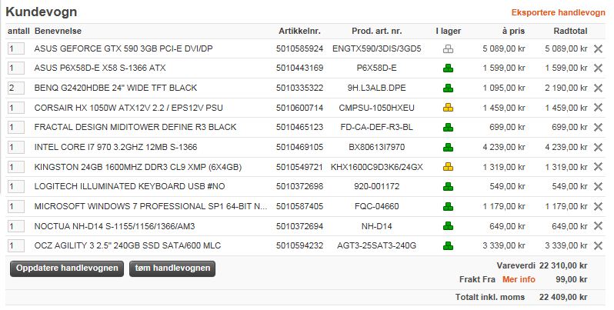Image resolution: width=614 pixels, height=310 pixels.
Task: Focus quantity field for ASUS GEFORCE GTX 590
Action: coord(16,48)
